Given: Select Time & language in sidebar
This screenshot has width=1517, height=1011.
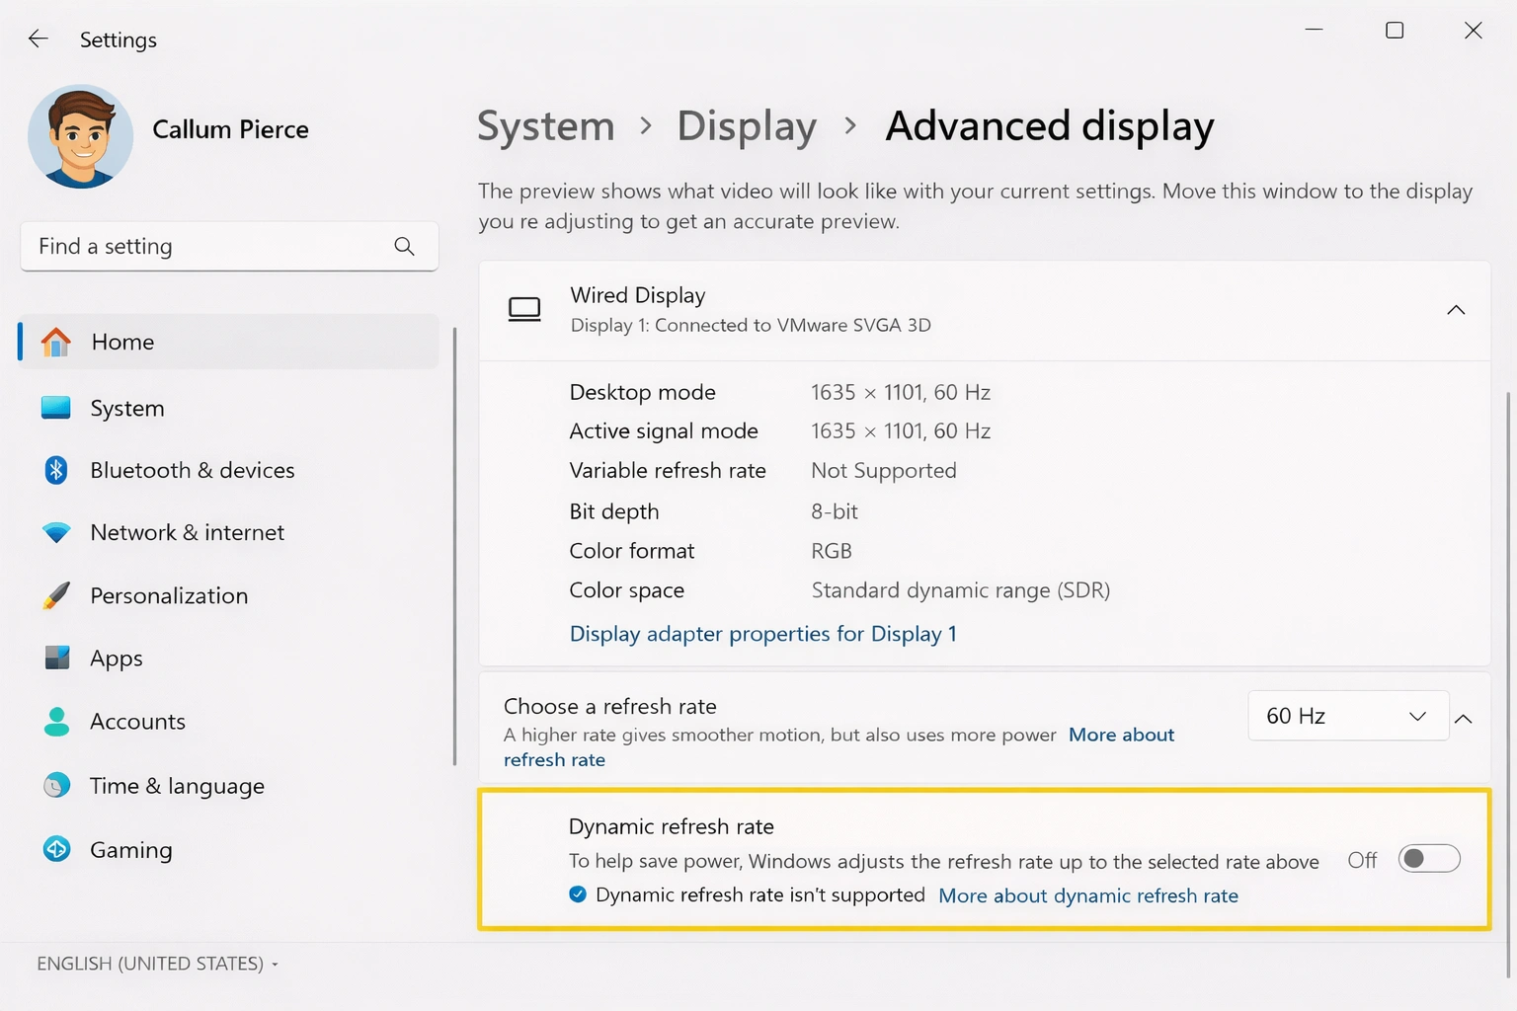Looking at the screenshot, I should 56,785.
